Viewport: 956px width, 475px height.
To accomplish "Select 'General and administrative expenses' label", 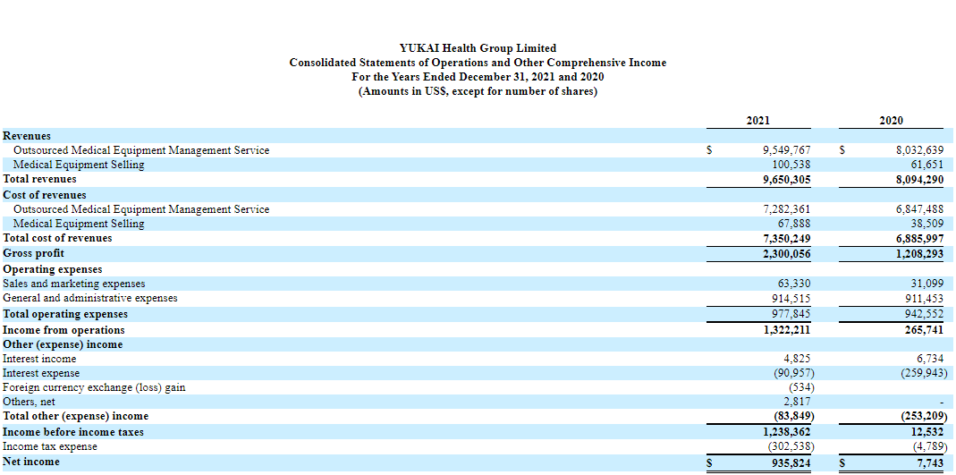I will [x=90, y=298].
